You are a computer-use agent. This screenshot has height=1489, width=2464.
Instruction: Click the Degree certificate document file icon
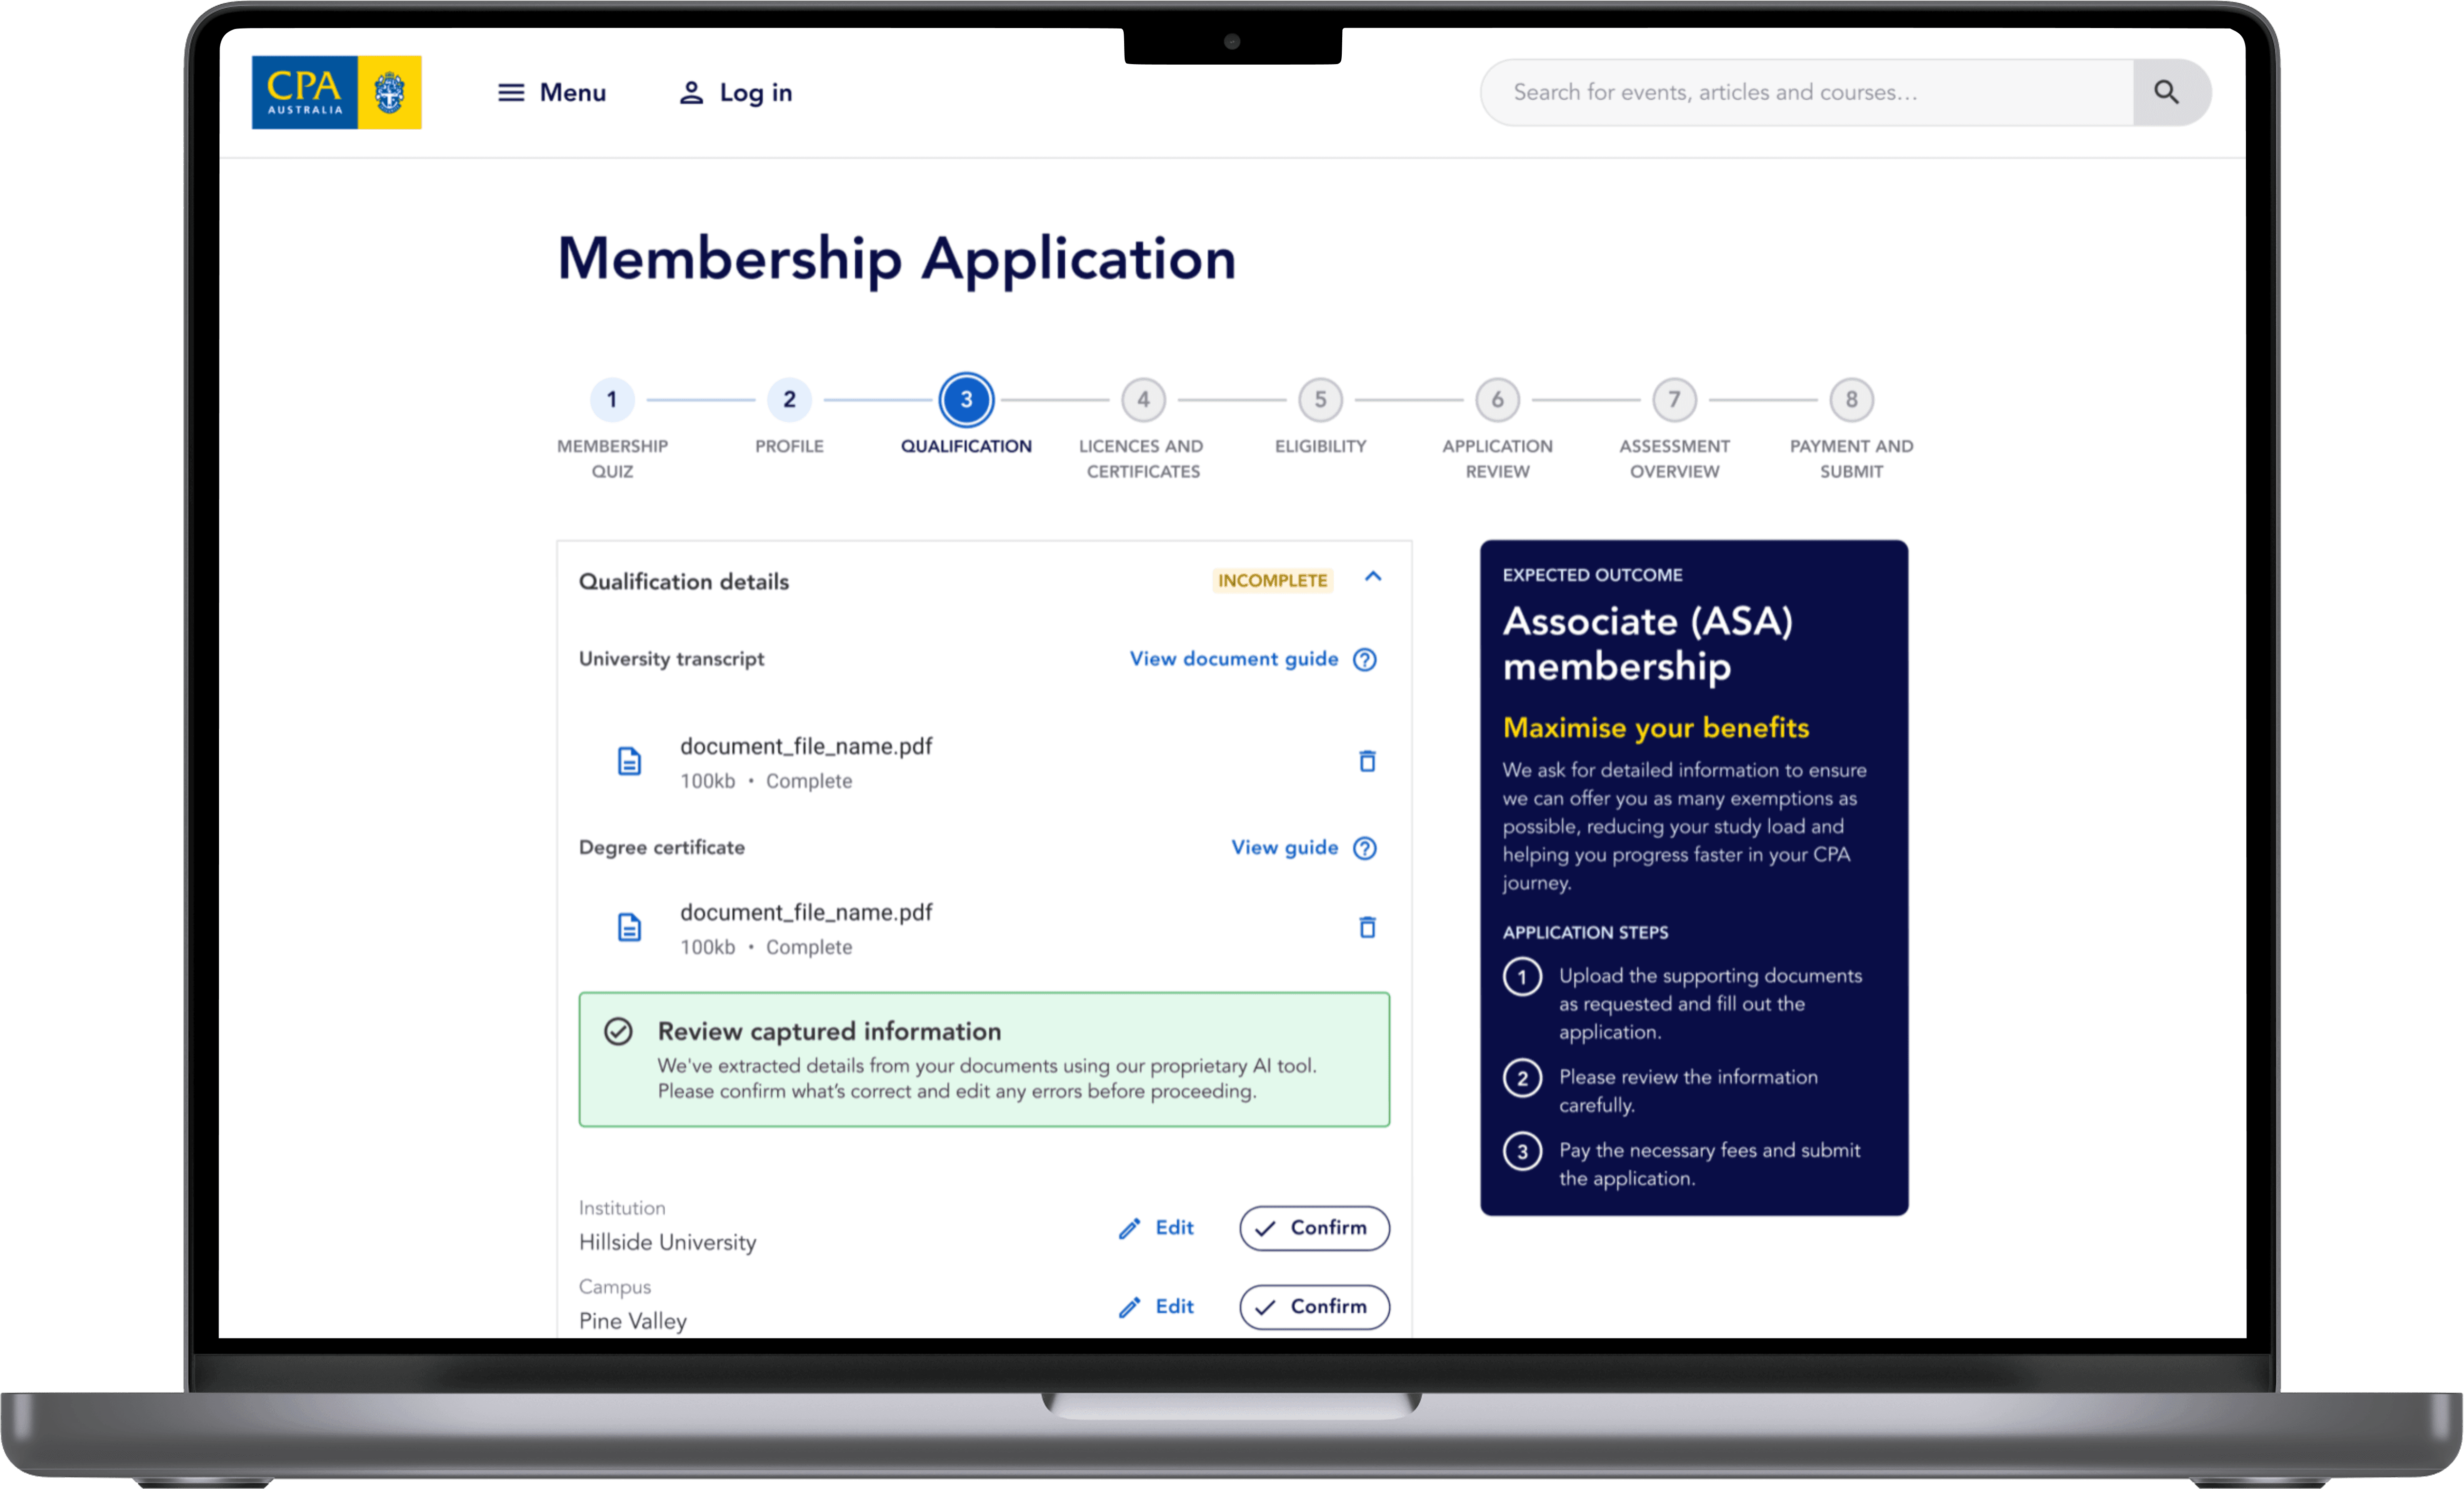click(629, 928)
